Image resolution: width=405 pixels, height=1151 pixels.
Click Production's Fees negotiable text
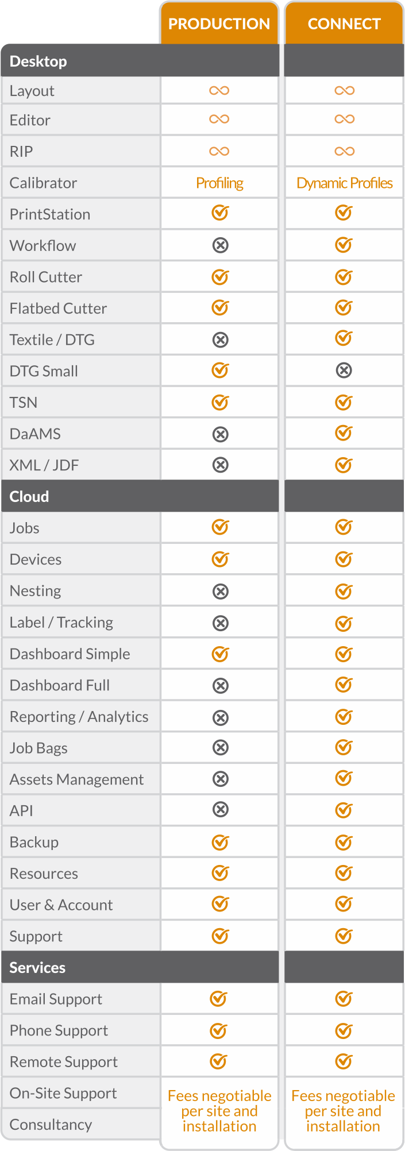coord(219,1111)
